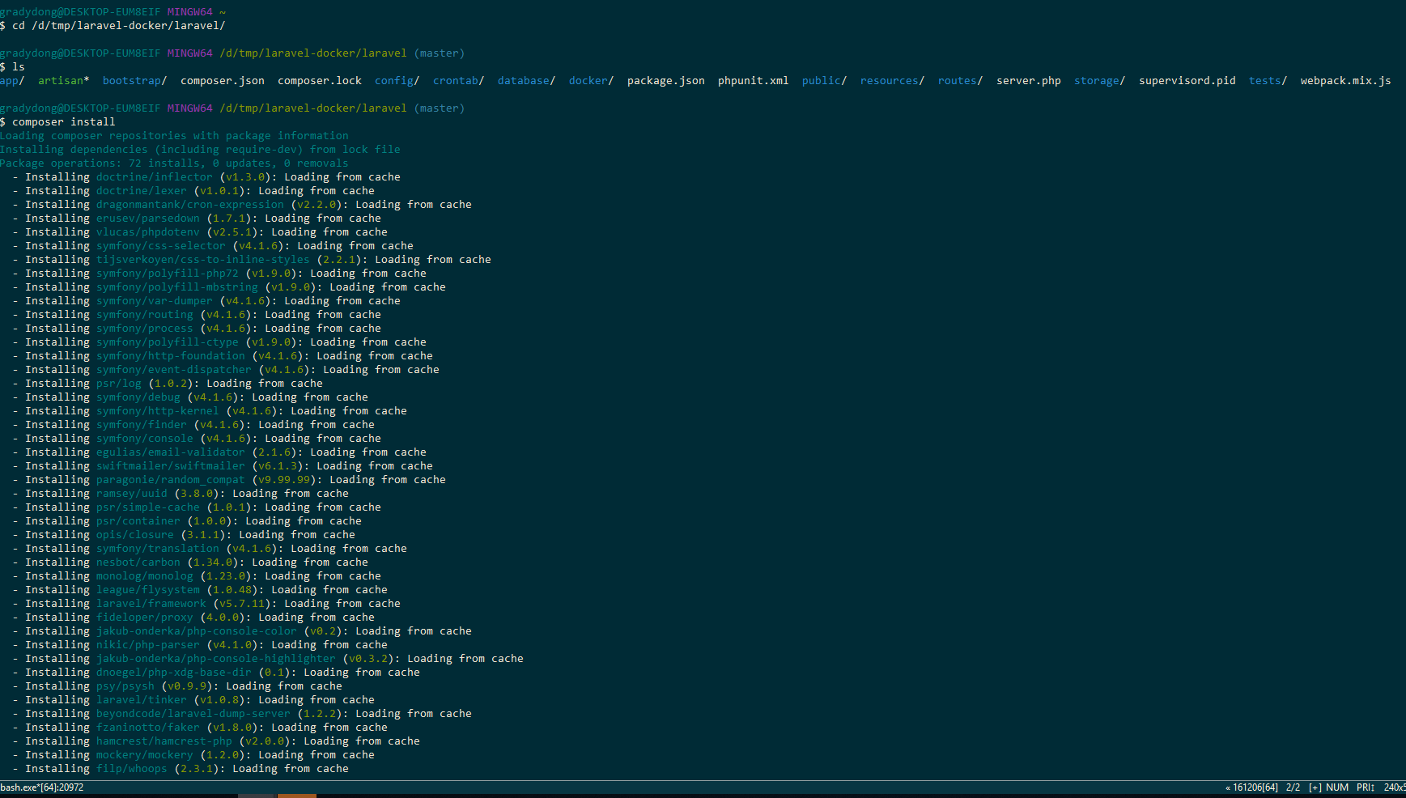
Task: Click the config/ directory name
Action: [397, 81]
